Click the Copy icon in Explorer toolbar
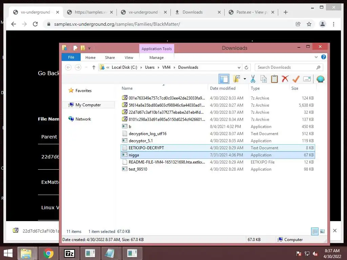This screenshot has height=260, width=347. pos(264,79)
